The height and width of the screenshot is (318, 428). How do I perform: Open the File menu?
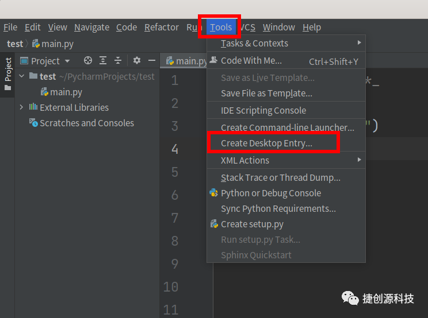[10, 27]
